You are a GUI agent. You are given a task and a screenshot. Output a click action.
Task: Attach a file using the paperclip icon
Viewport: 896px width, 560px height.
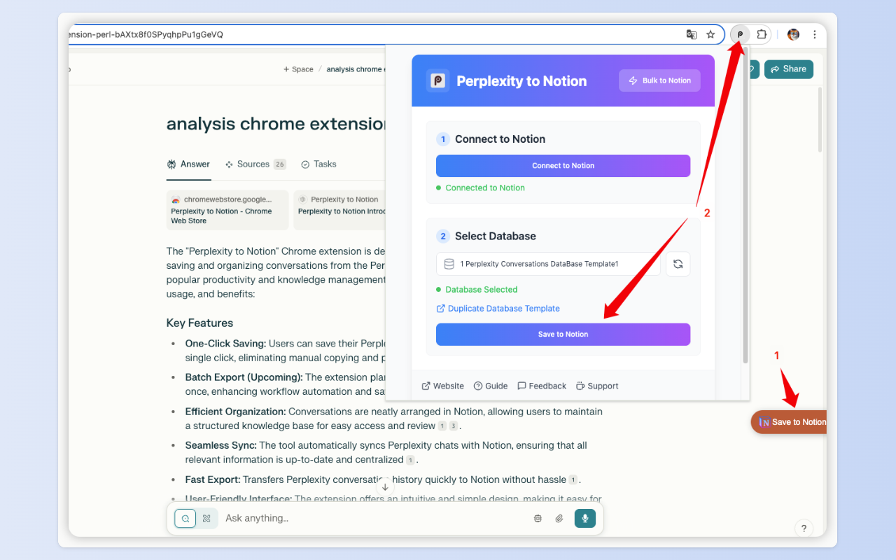[559, 518]
